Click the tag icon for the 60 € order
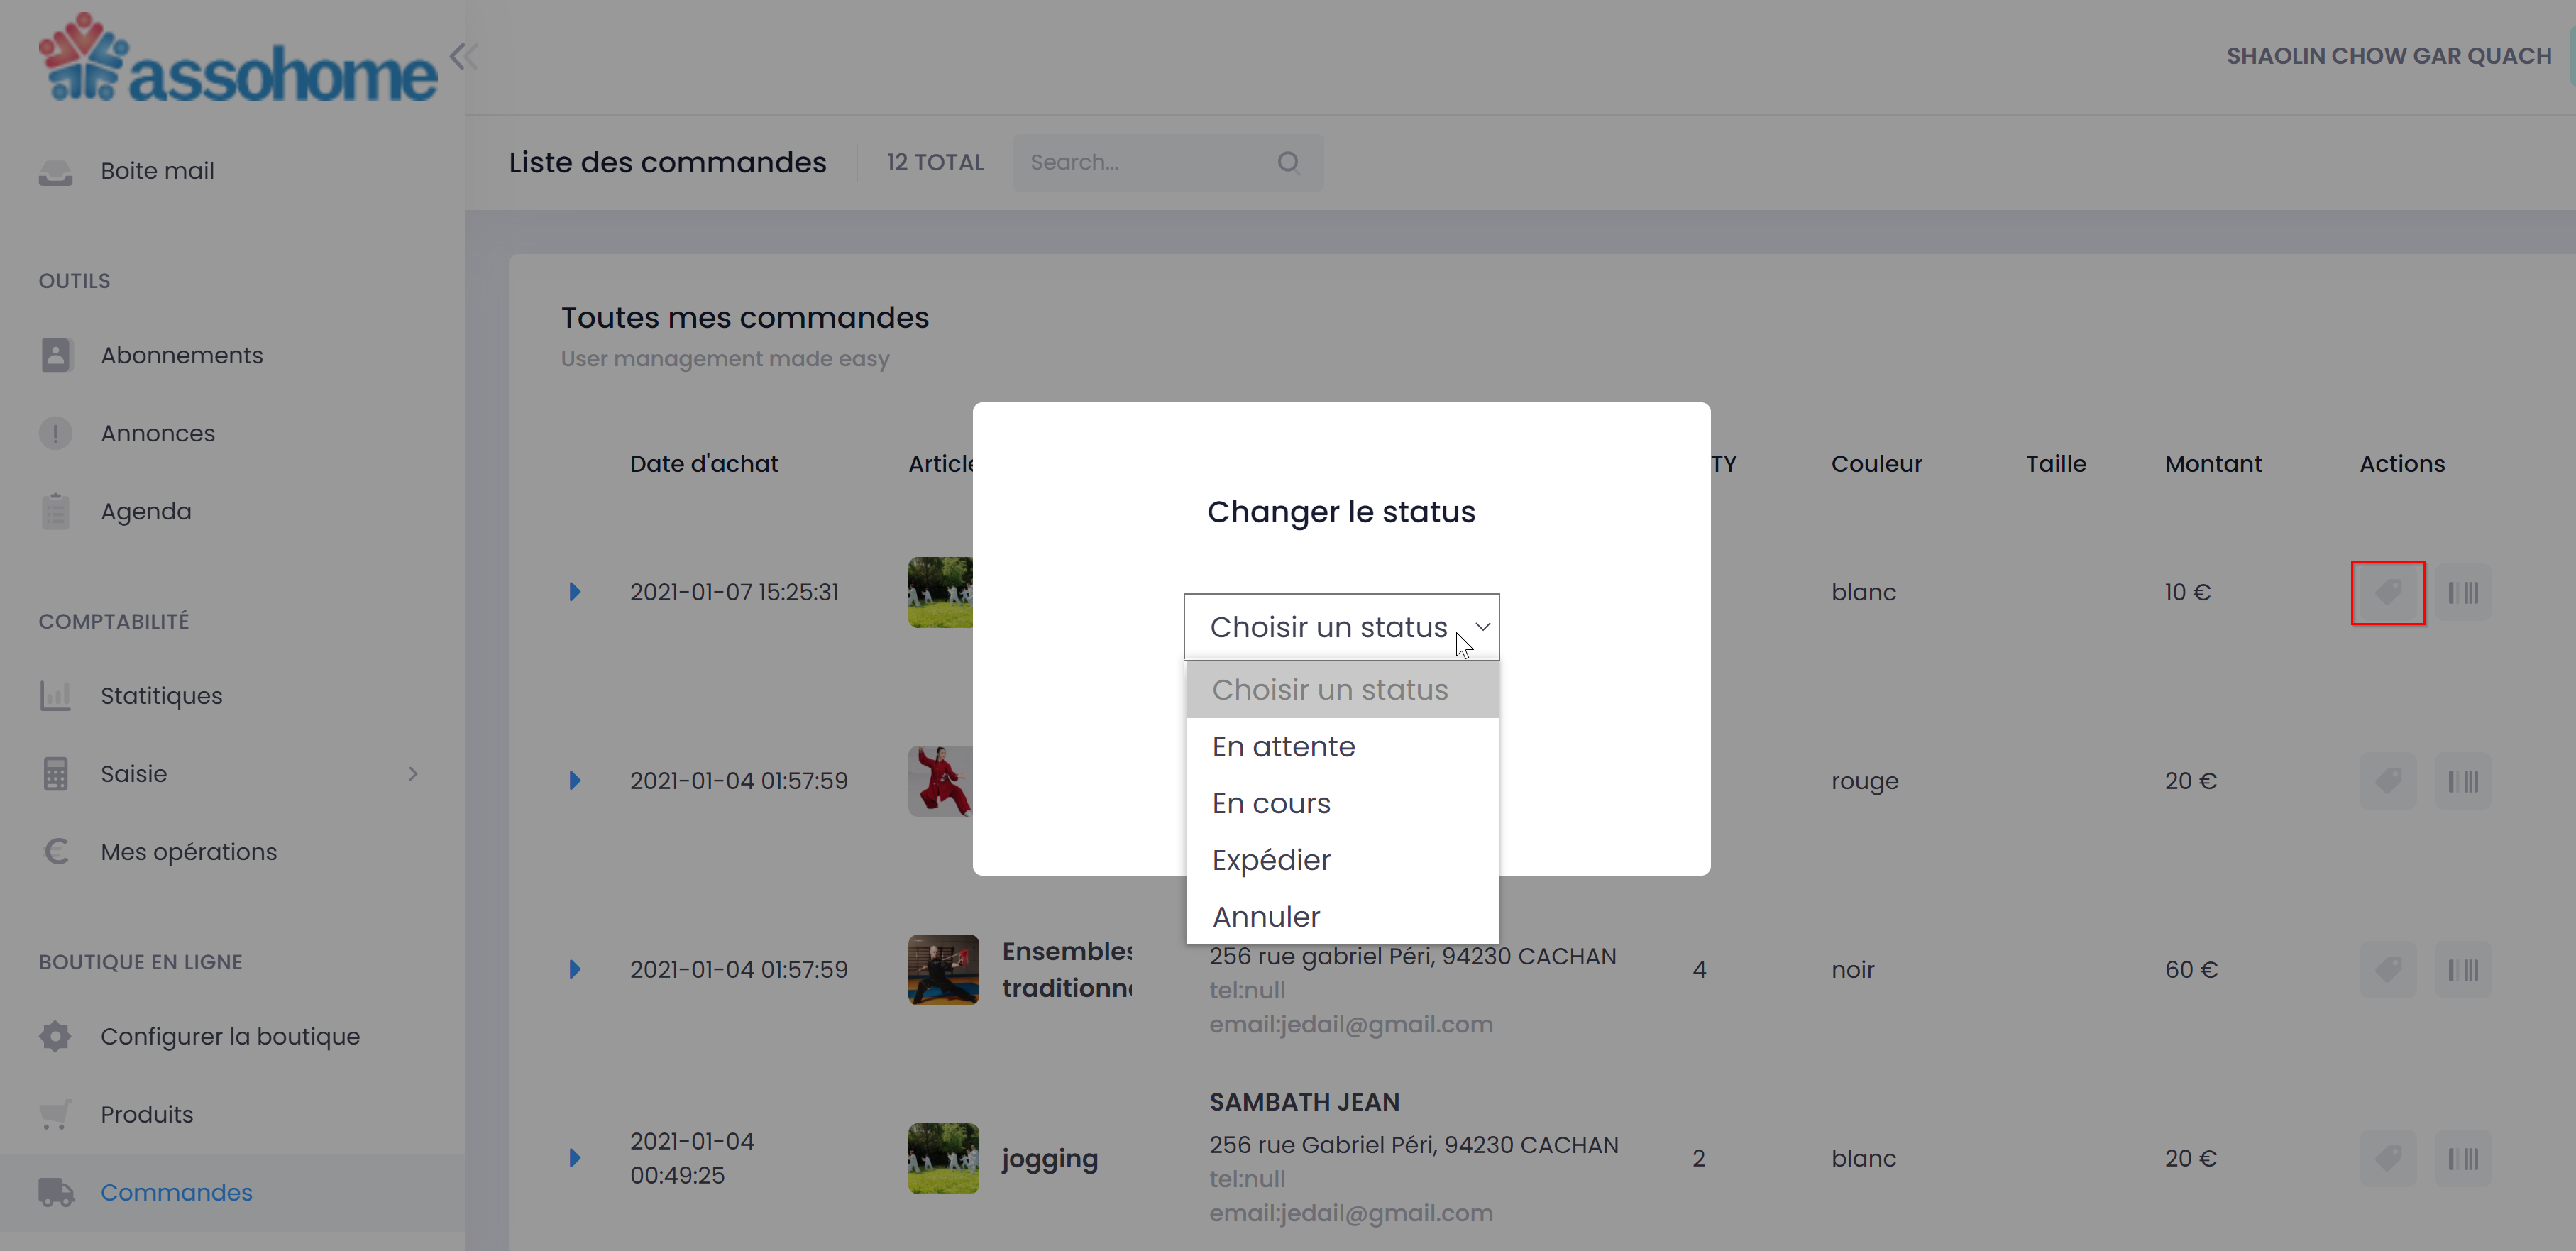Viewport: 2576px width, 1251px height. (x=2387, y=969)
